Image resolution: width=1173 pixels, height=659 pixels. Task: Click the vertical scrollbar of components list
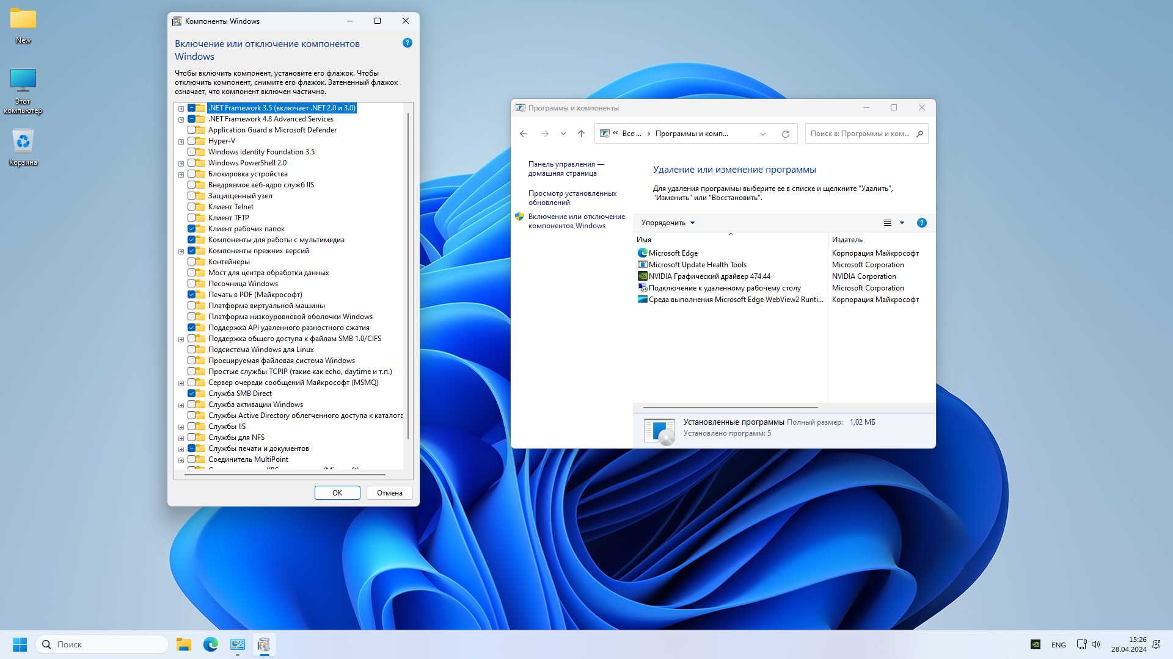(x=408, y=275)
